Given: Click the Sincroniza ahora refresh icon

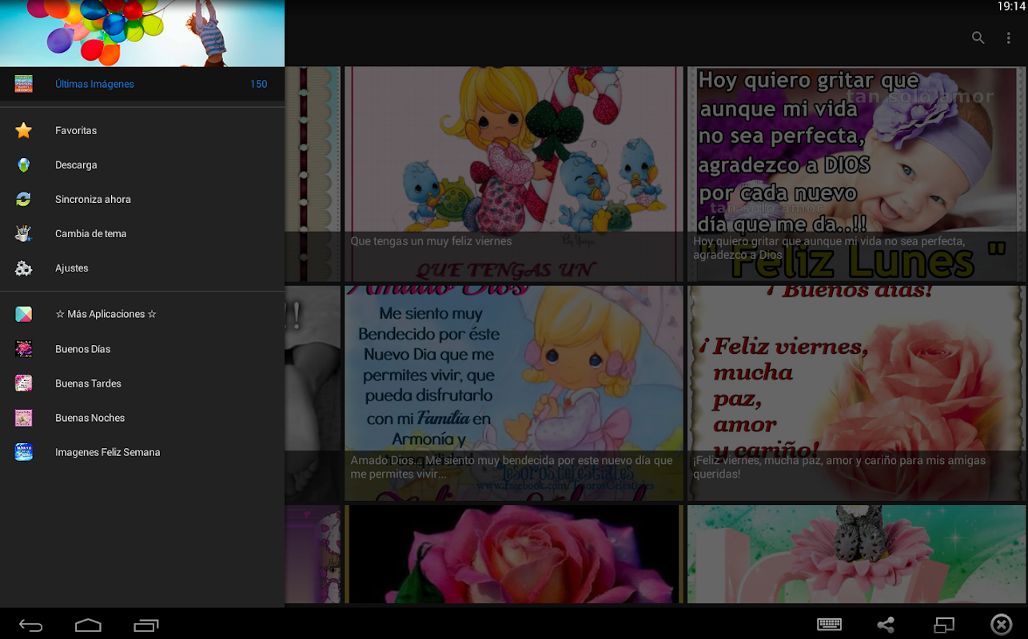Looking at the screenshot, I should (24, 199).
